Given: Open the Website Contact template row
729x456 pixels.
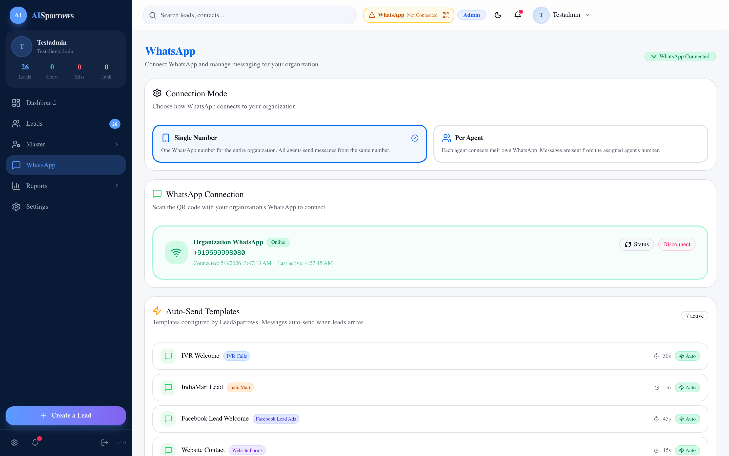Looking at the screenshot, I should pos(430,447).
